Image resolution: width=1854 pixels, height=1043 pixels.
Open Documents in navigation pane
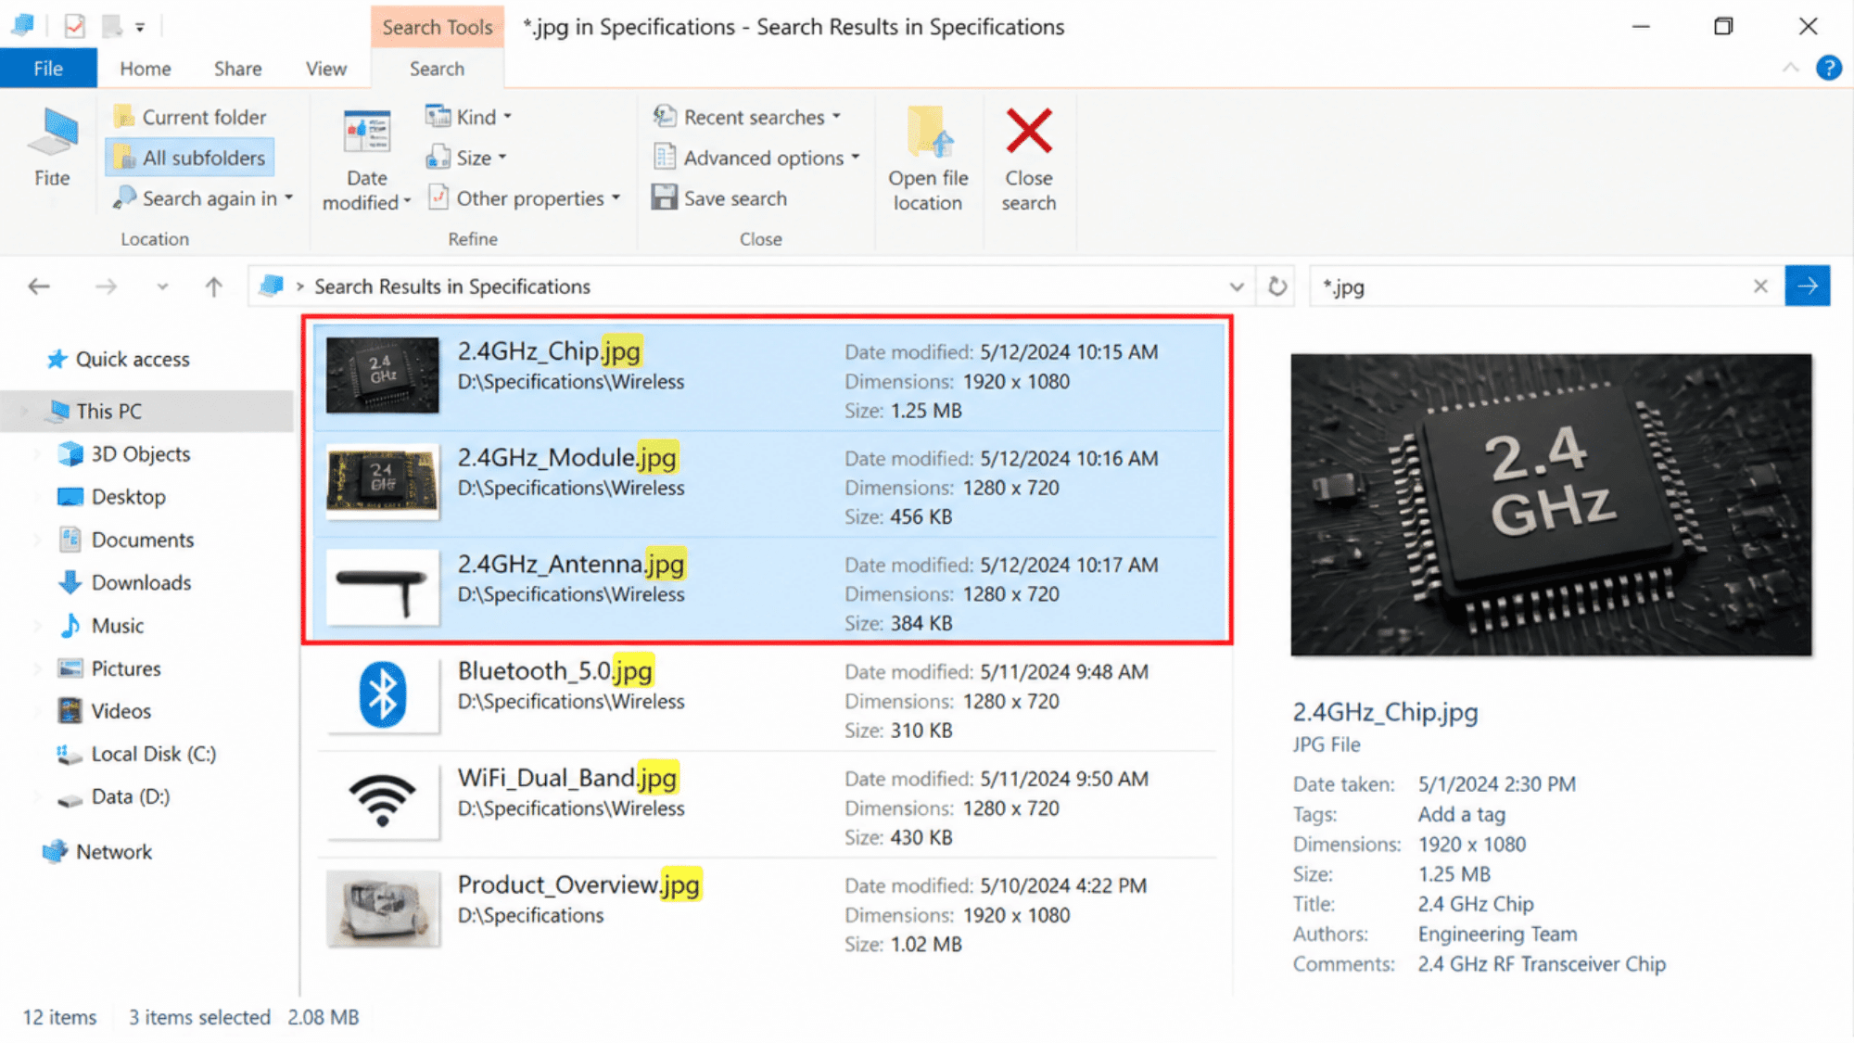(x=126, y=540)
